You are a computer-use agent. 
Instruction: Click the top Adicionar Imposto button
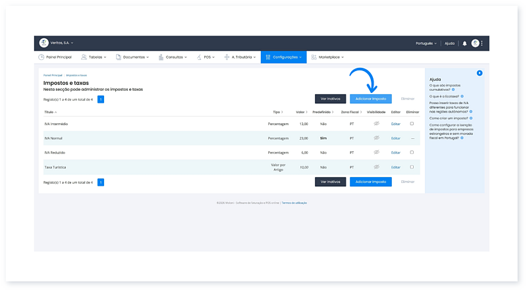click(x=370, y=99)
